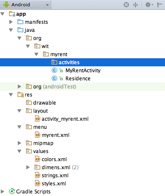This screenshot has height=196, width=165.
Task: Select the colors.xml file name
Action: pyautogui.click(x=54, y=159)
